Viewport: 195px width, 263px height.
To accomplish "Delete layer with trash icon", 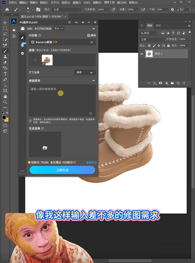I will pos(184,83).
